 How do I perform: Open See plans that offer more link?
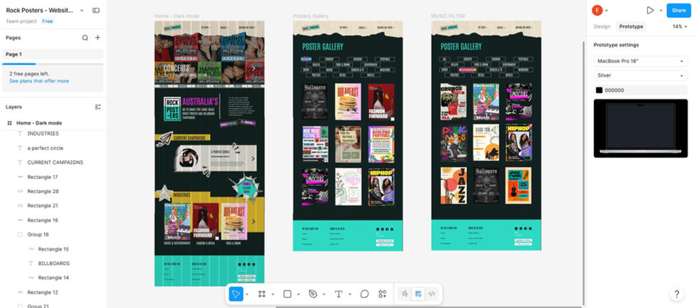tap(39, 81)
